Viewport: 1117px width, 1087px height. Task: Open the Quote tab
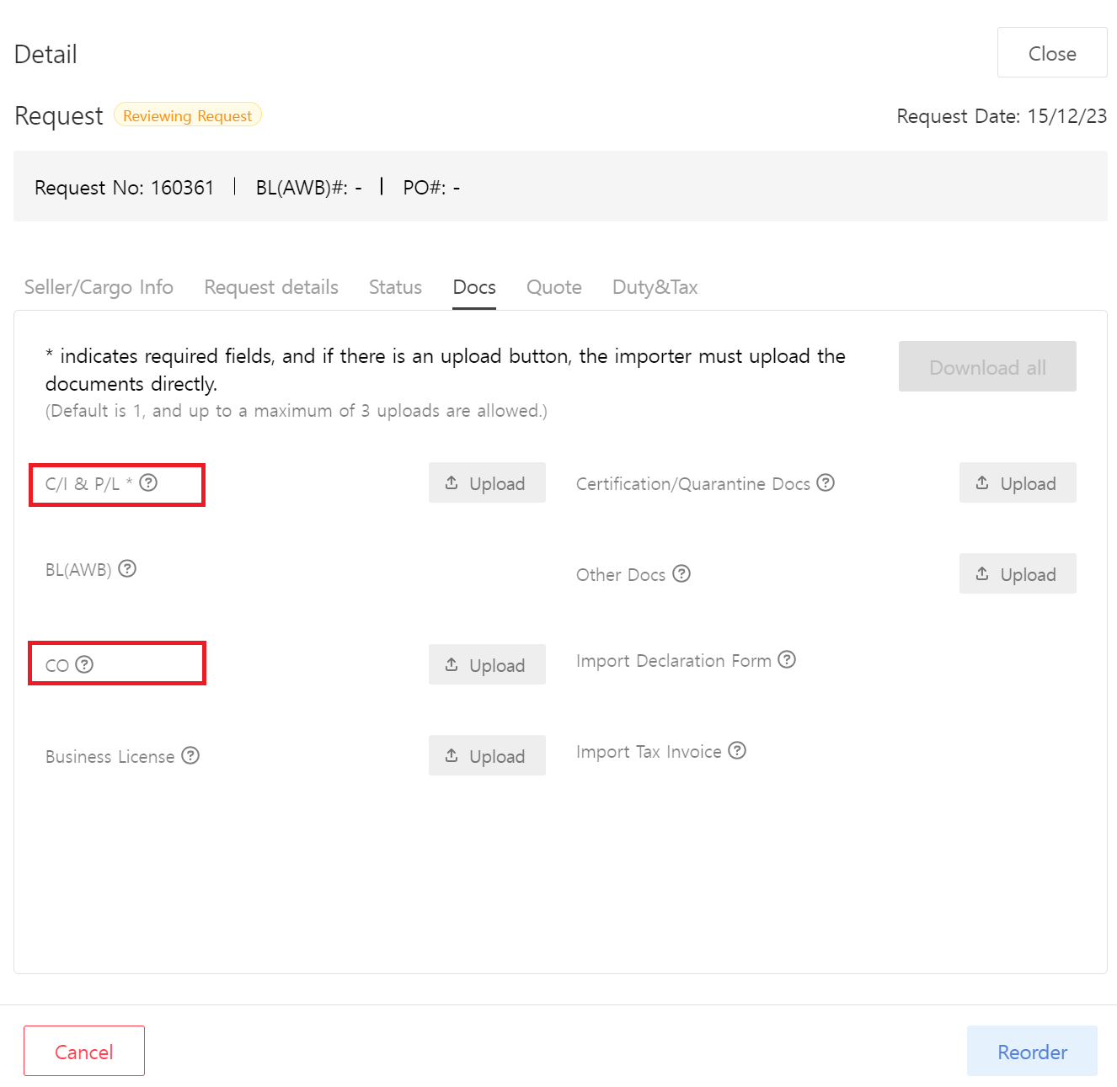point(553,287)
